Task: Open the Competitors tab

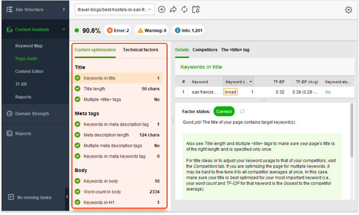Action: point(205,50)
